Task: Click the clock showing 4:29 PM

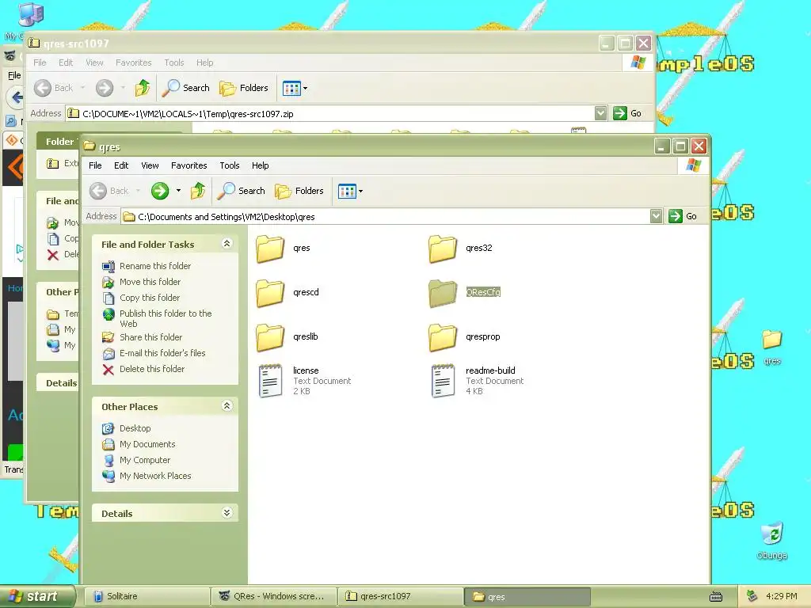Action: point(781,597)
